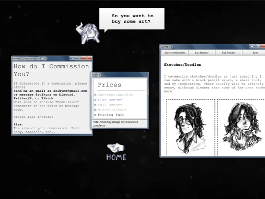Open Full Render link in Prices list
Viewport: 265px width, 199px height.
110,105
